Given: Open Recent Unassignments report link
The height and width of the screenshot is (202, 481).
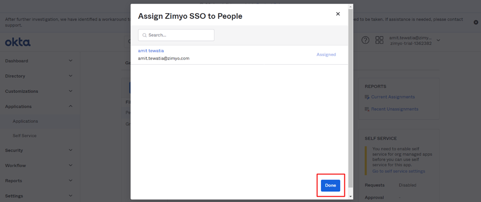Looking at the screenshot, I should tap(395, 109).
